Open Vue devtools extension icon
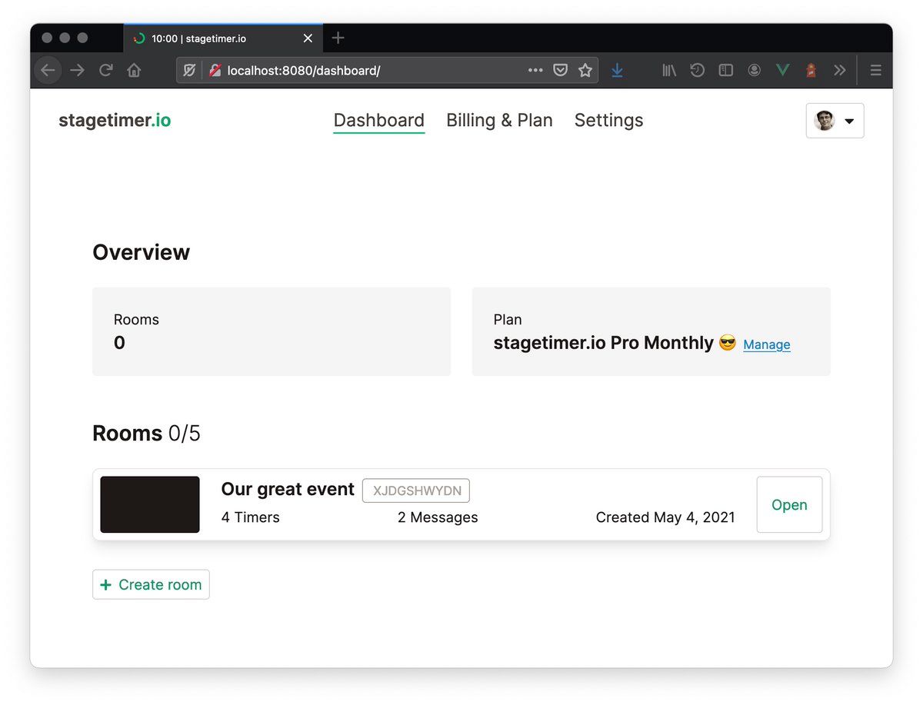923x705 pixels. tap(782, 71)
